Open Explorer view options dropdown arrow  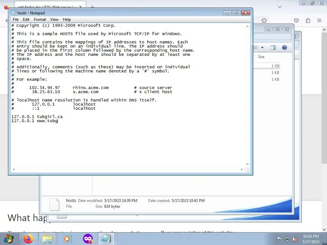(262, 48)
